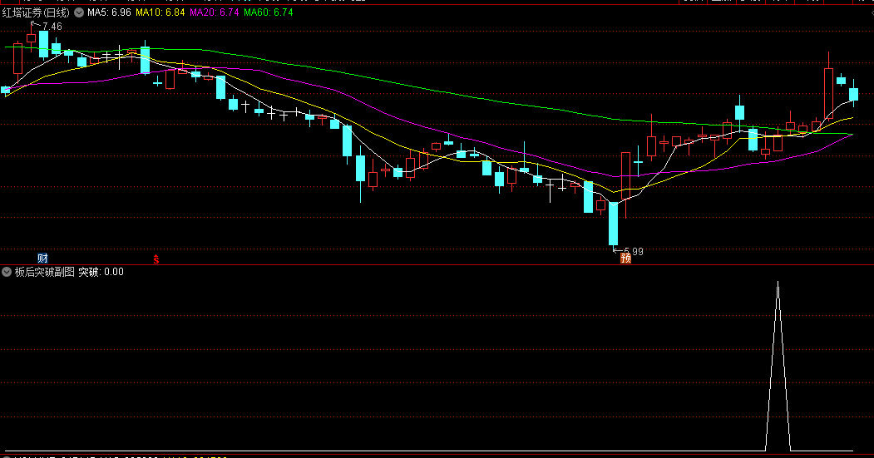874x458 pixels.
Task: Click the breakout spike peak in sub-chart
Action: pyautogui.click(x=778, y=284)
